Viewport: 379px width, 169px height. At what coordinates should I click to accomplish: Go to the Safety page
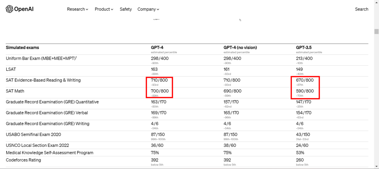[x=126, y=9]
